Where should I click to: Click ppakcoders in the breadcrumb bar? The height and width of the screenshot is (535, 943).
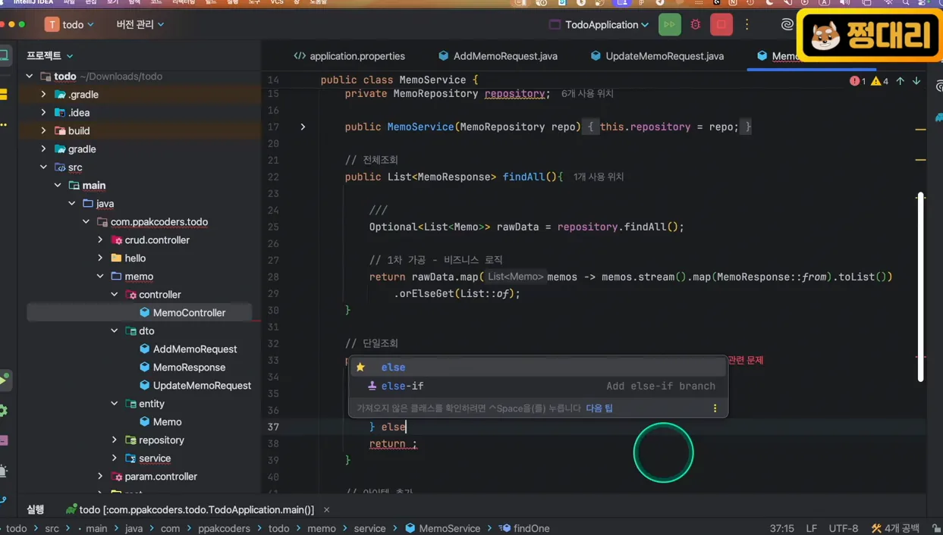(x=224, y=528)
